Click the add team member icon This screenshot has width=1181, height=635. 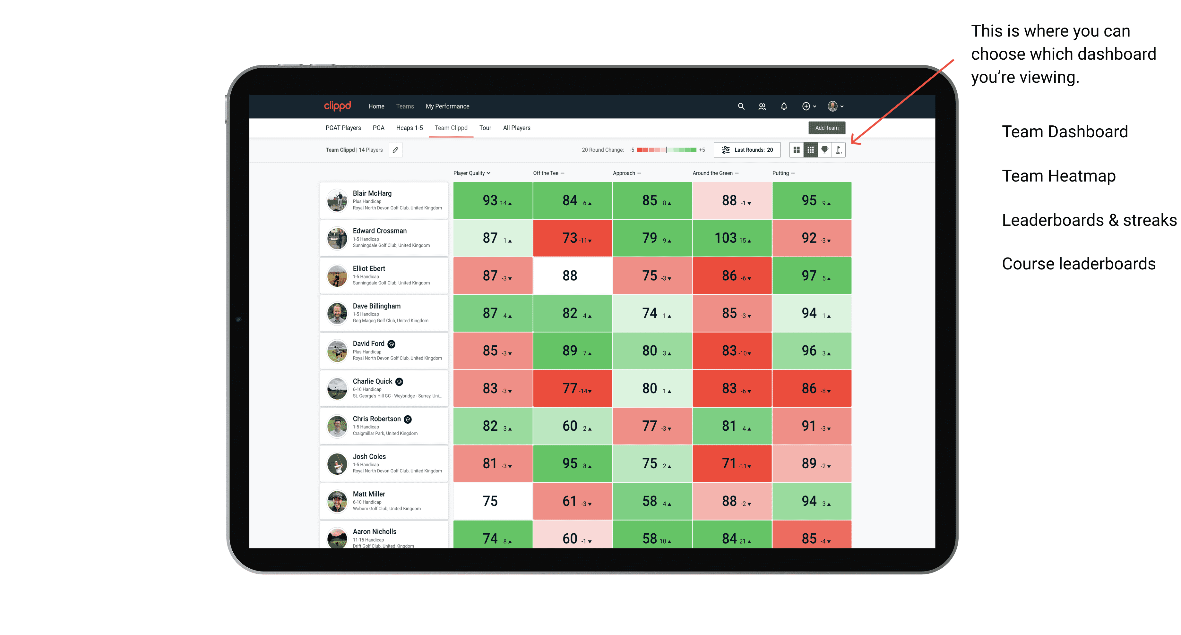point(762,106)
